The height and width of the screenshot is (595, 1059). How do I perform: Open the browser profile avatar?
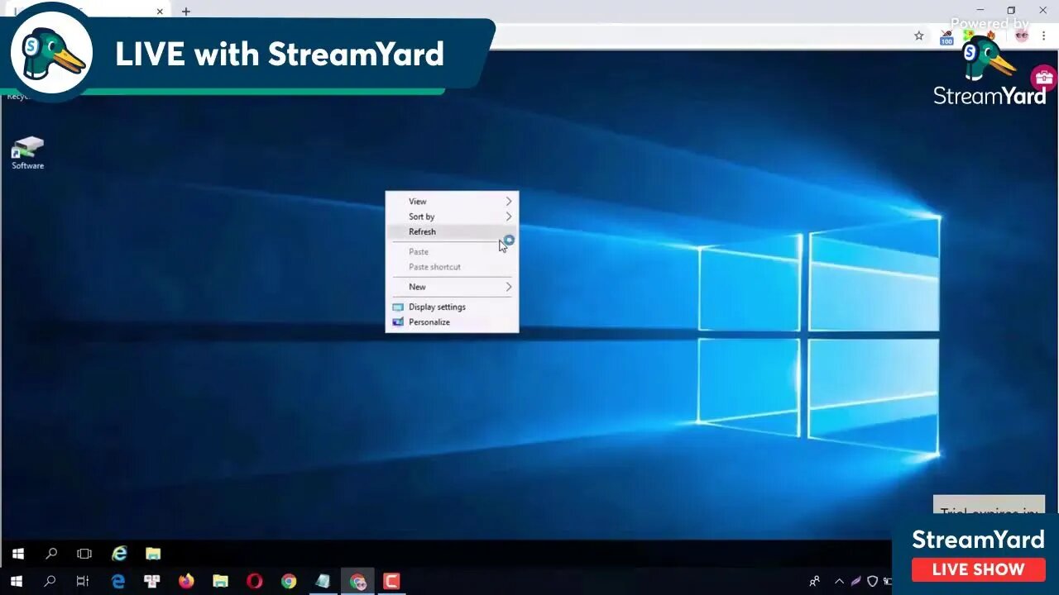click(1022, 36)
